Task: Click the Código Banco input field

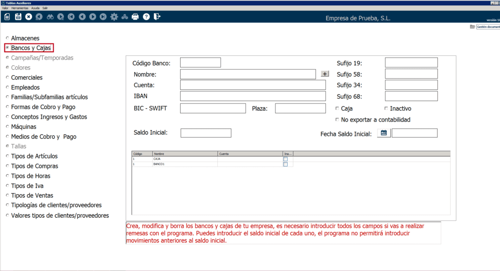Action: (x=200, y=63)
